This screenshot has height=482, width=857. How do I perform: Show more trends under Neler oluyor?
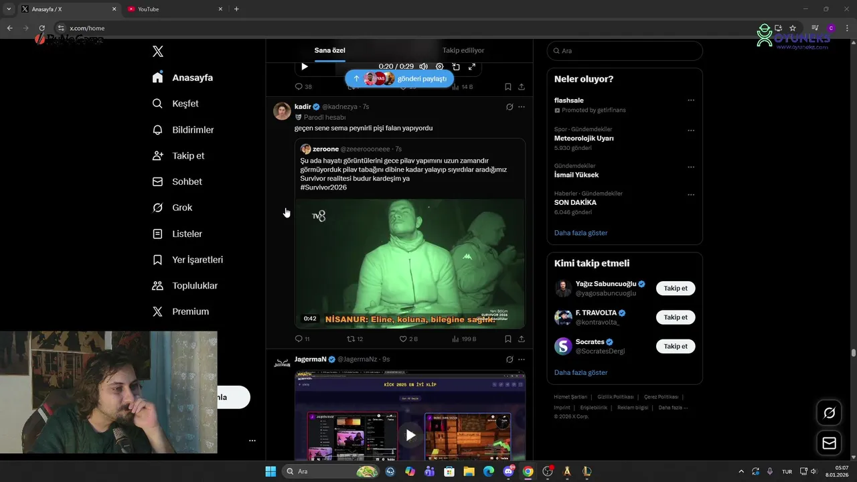click(x=580, y=233)
